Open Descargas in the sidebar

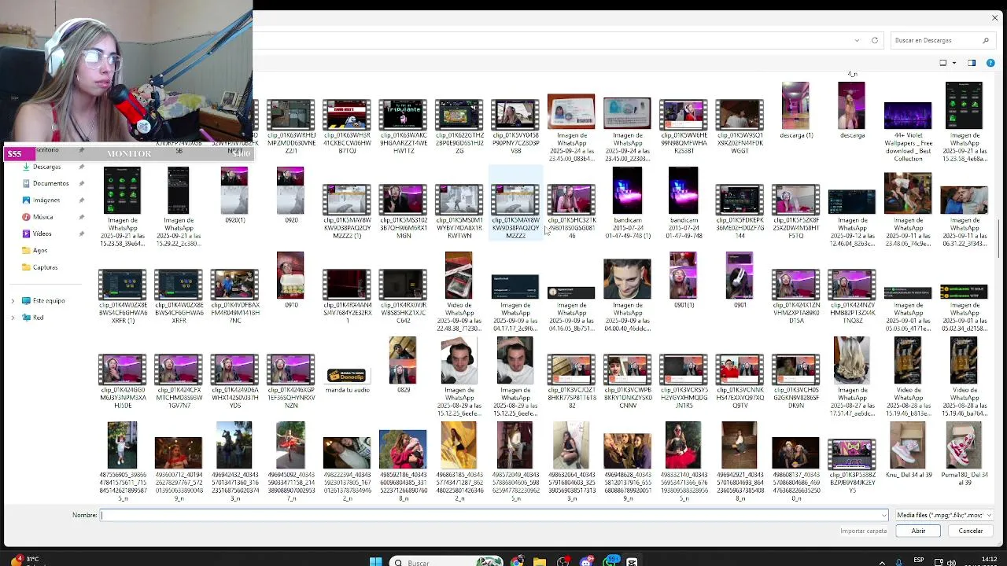46,167
